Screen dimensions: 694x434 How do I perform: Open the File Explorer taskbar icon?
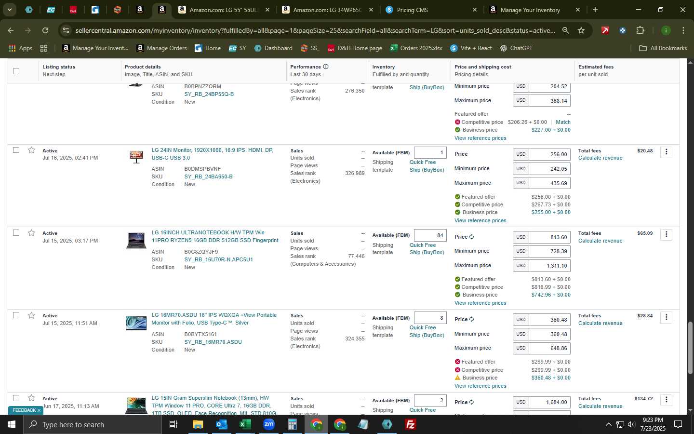[x=198, y=424]
